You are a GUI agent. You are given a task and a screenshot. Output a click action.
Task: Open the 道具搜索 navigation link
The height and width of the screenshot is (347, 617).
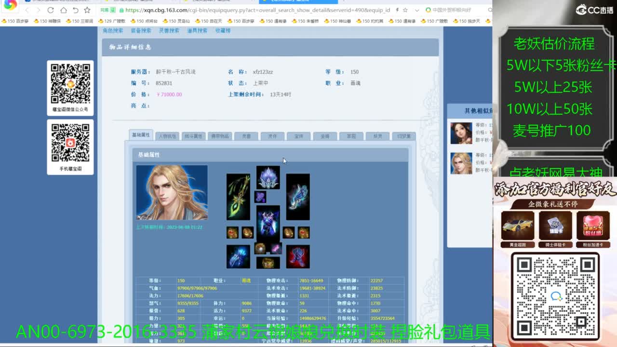(197, 30)
